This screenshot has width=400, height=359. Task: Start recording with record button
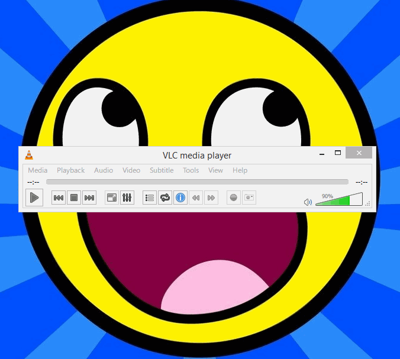pos(234,198)
